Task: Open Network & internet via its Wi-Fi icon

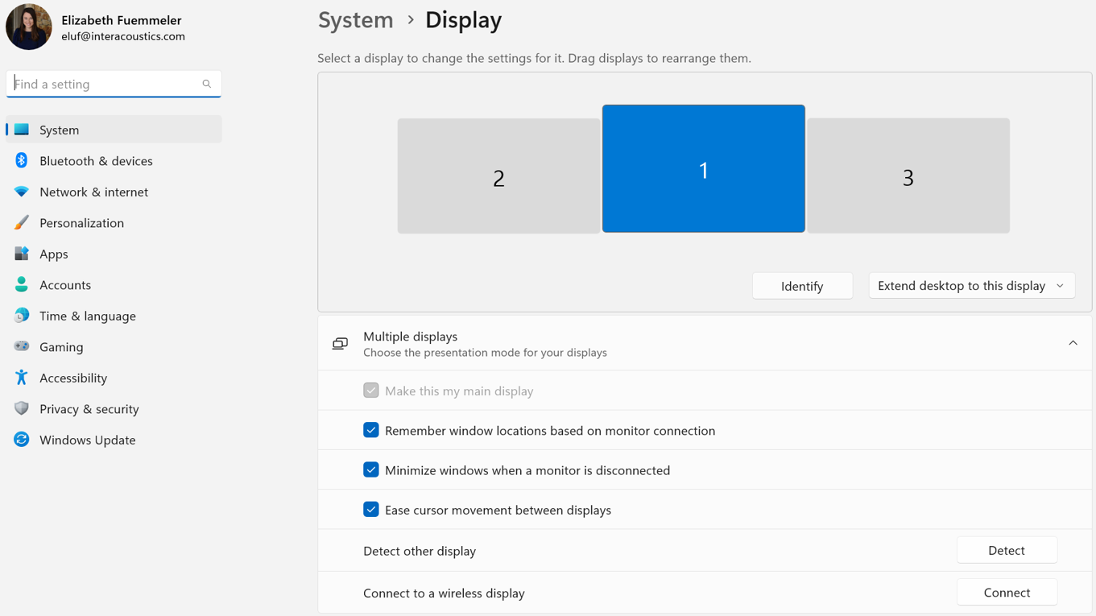Action: pos(22,192)
